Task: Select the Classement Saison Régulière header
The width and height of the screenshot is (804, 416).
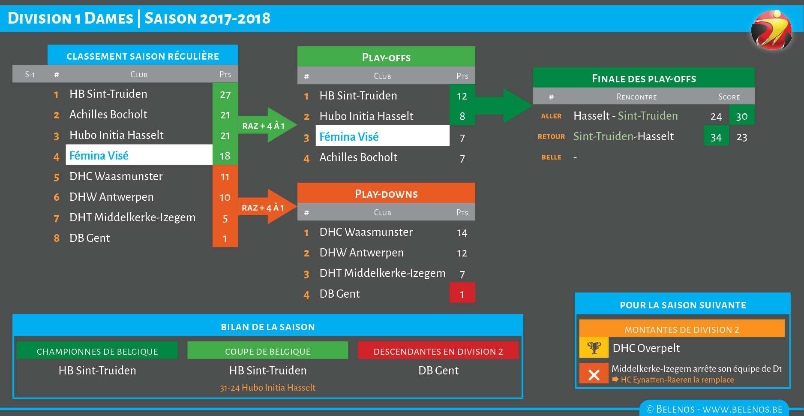Action: tap(142, 56)
